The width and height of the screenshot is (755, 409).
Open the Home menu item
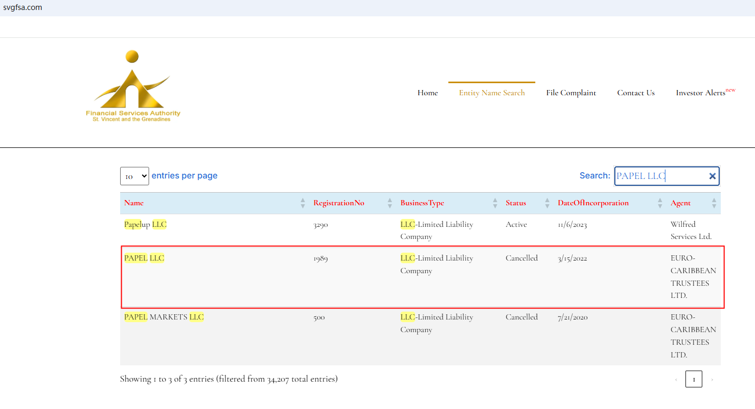click(427, 93)
